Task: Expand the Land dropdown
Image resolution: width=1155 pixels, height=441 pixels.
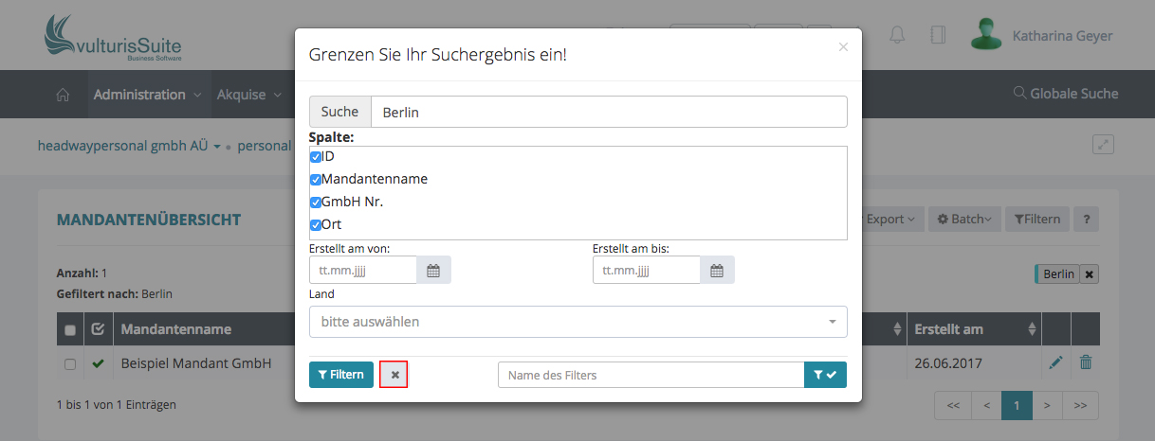Action: tap(577, 322)
